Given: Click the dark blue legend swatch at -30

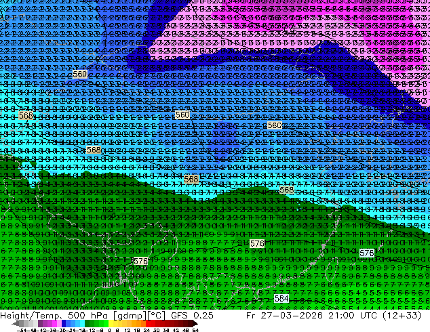Looking at the screenshot, I should click(64, 323).
